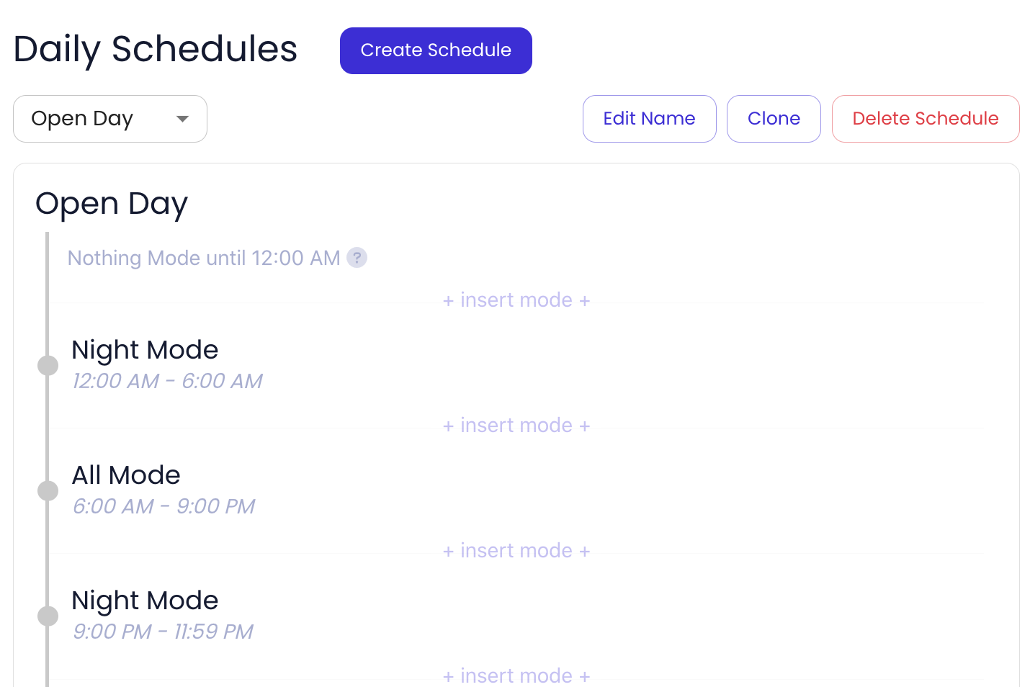Click the 12:00 AM – 6:00 AM time range
This screenshot has width=1030, height=687.
coord(167,381)
